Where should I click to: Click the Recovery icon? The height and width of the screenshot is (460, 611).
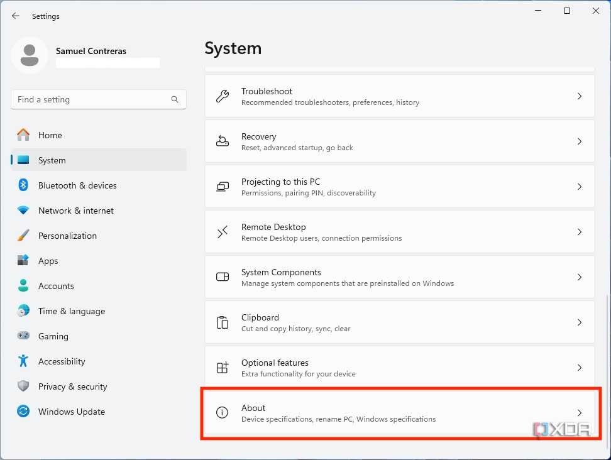coord(223,141)
